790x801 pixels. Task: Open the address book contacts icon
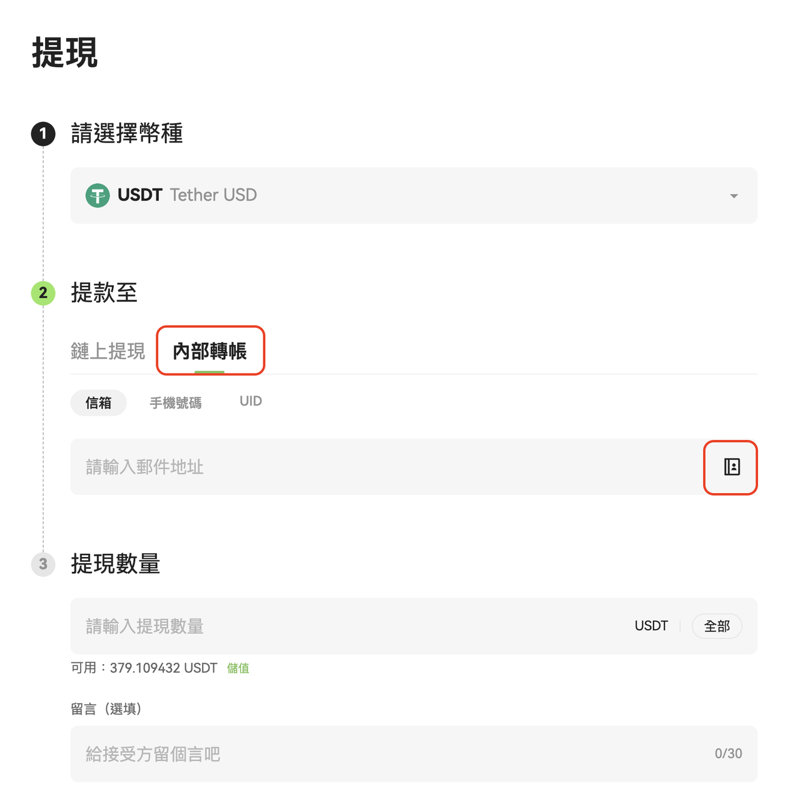click(731, 467)
